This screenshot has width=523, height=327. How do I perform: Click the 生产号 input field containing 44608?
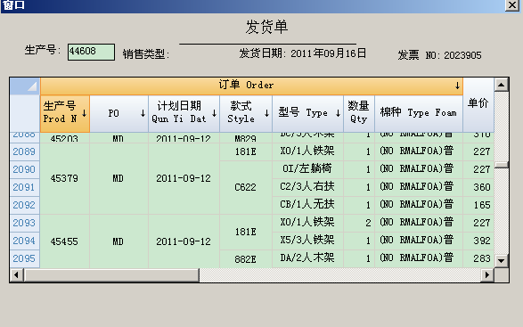pos(91,52)
